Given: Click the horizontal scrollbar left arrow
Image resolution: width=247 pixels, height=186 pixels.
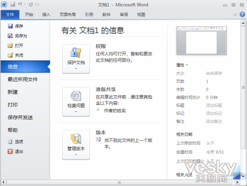Looking at the screenshot, I should (3, 182).
